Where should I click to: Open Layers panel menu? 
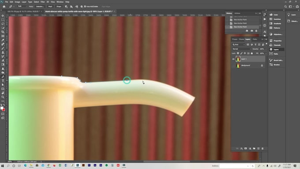[x=266, y=39]
